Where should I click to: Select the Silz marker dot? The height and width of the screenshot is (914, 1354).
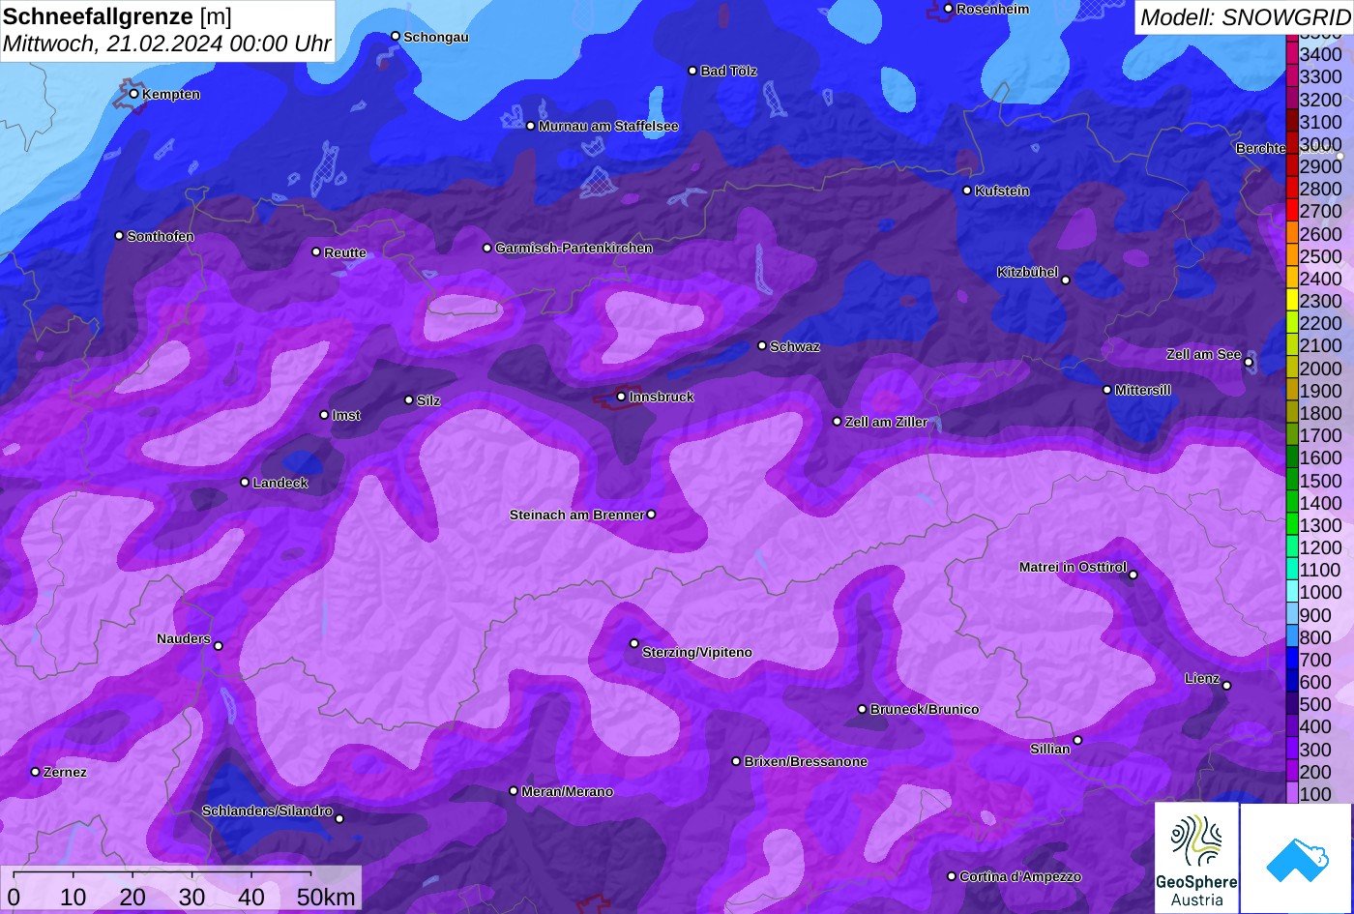(x=408, y=399)
